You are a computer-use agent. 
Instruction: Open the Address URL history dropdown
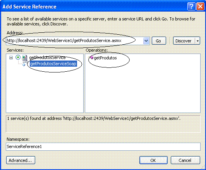tap(146, 41)
